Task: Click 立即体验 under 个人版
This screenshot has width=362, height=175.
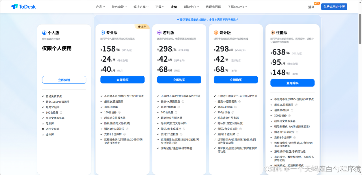Action: (64, 80)
